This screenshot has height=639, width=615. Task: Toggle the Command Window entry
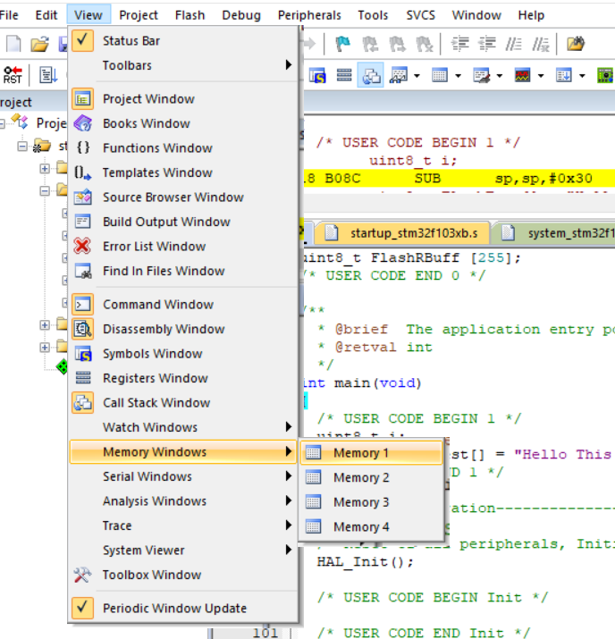pyautogui.click(x=183, y=305)
